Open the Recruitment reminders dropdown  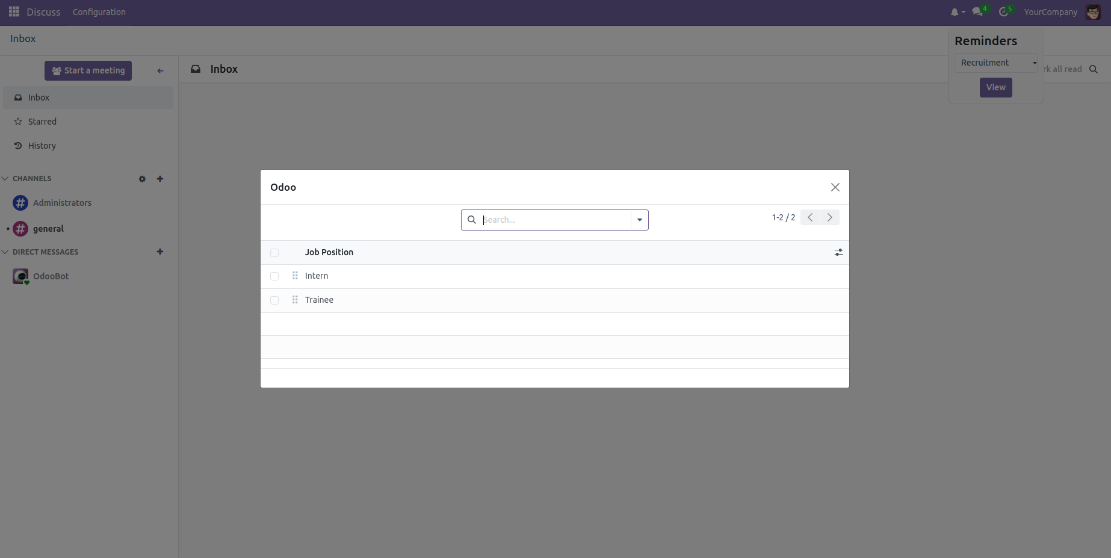click(995, 63)
